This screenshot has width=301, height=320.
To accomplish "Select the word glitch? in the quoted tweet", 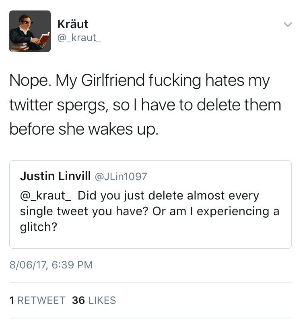I will pyautogui.click(x=39, y=227).
